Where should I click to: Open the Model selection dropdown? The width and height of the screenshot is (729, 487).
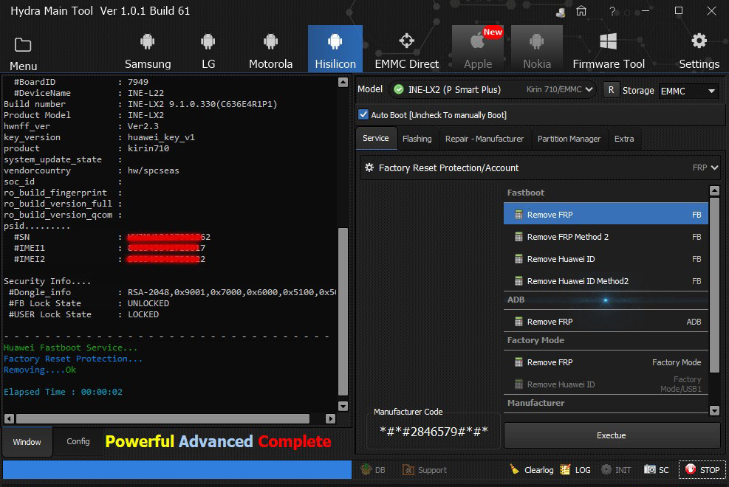tap(493, 89)
